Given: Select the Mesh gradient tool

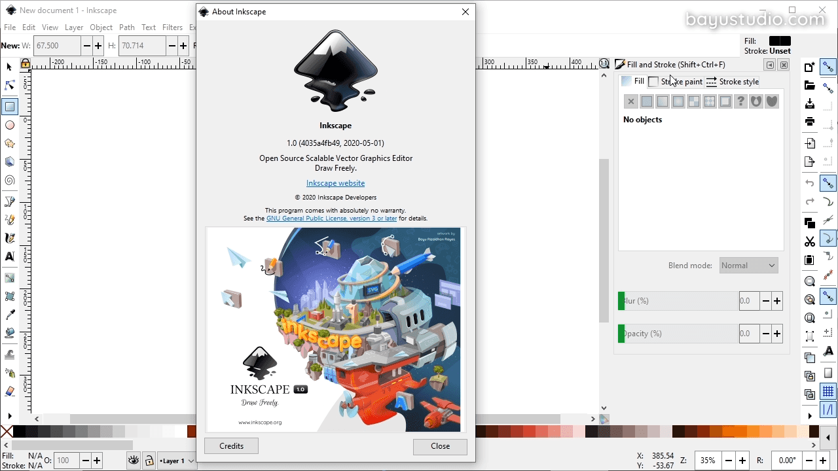Looking at the screenshot, I should 9,296.
